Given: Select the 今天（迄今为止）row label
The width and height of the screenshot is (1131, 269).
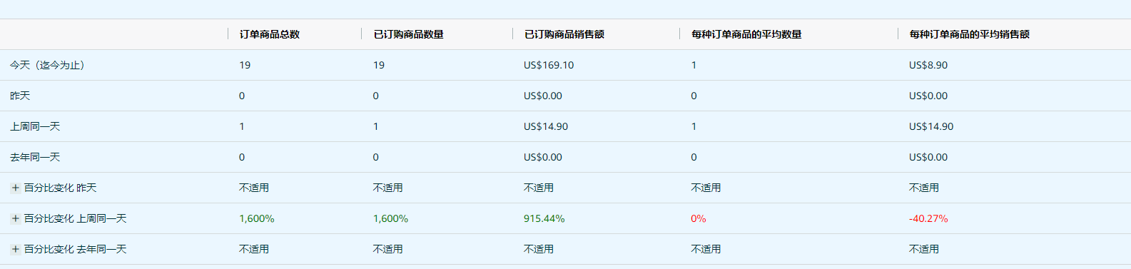Looking at the screenshot, I should (x=49, y=65).
